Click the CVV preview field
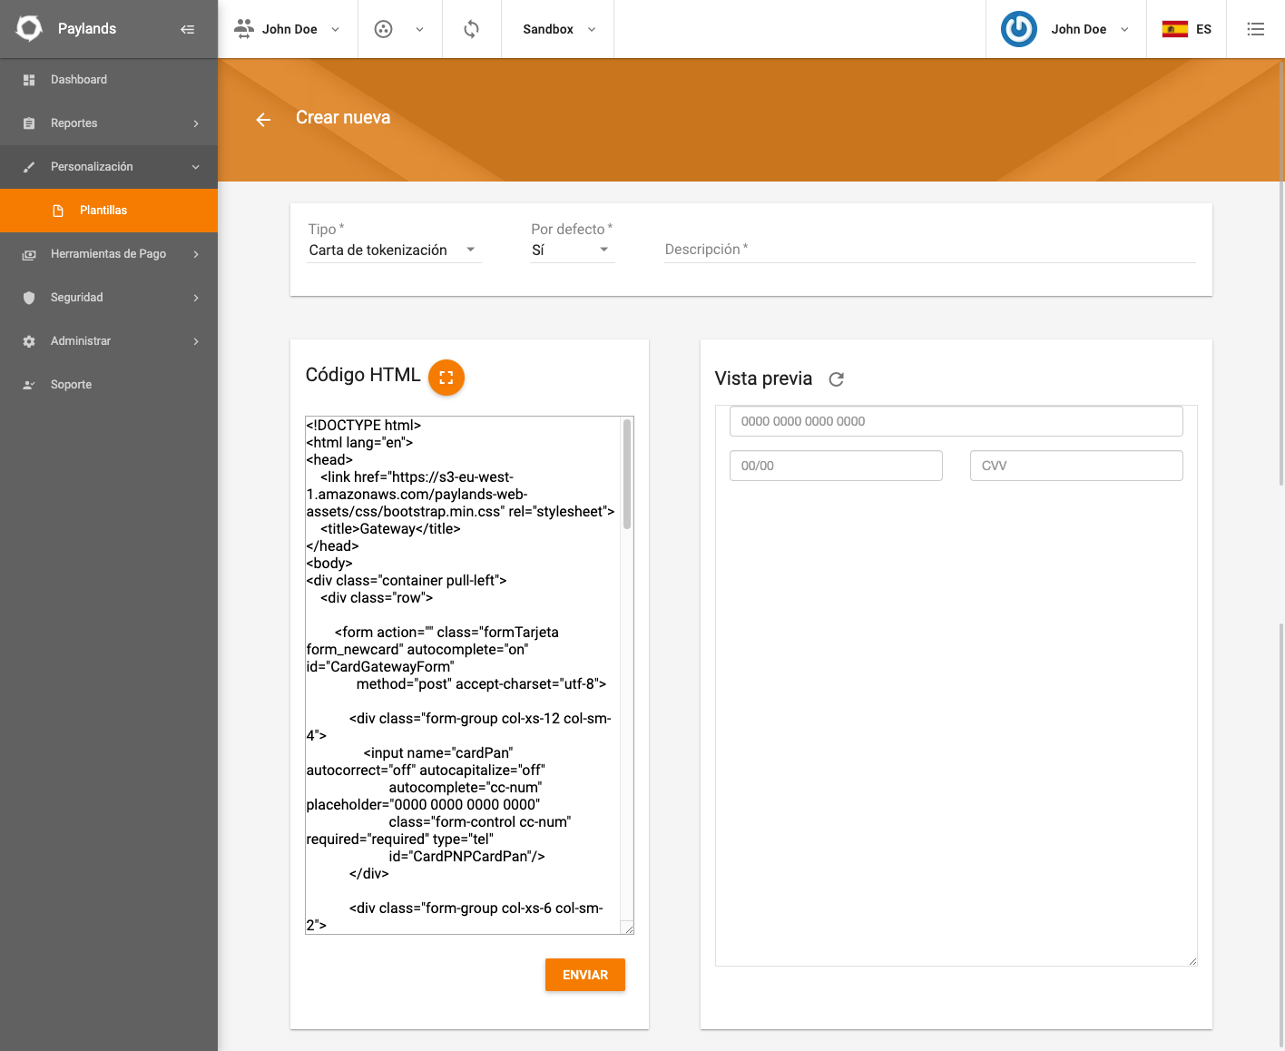The image size is (1285, 1051). (1076, 466)
